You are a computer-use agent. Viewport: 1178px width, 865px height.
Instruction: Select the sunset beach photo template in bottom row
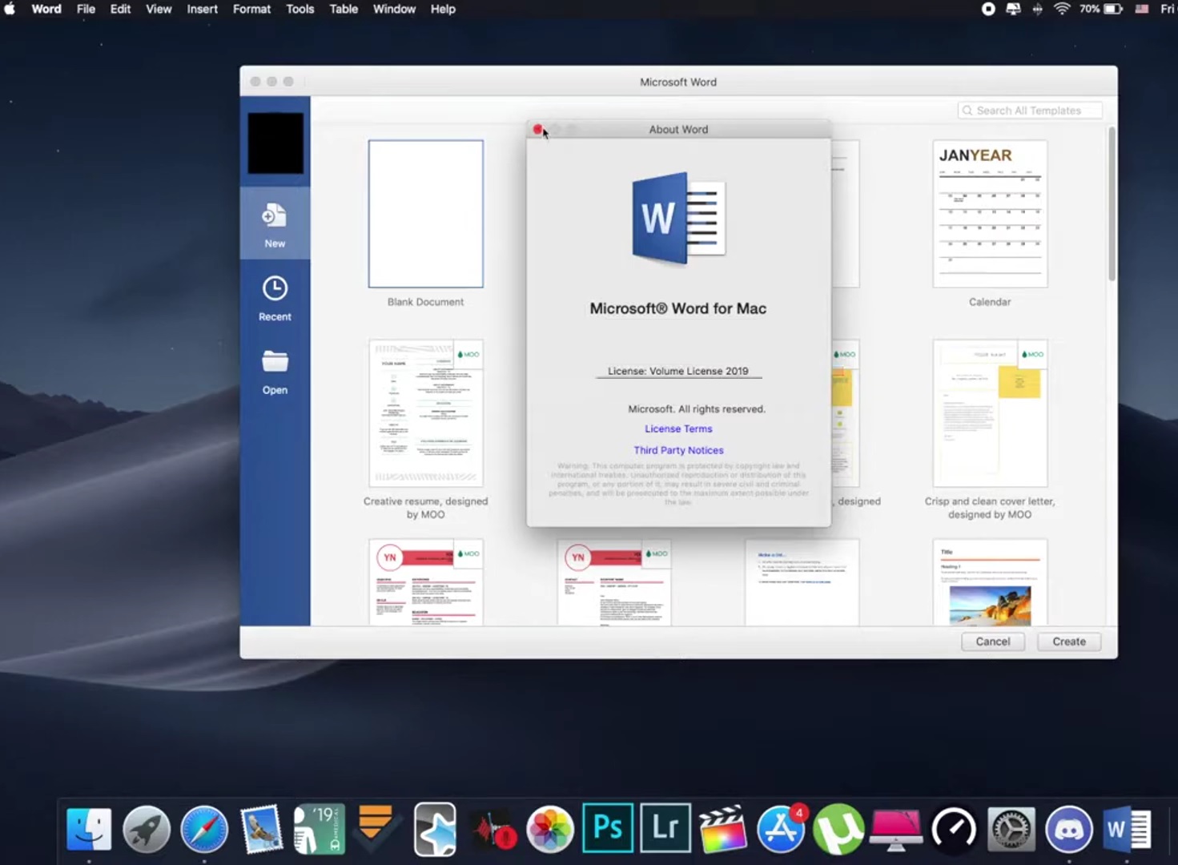(990, 582)
